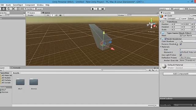196x110 pixels.
Task: Click the red X-axis move arrow on cube
Action: coord(113,49)
